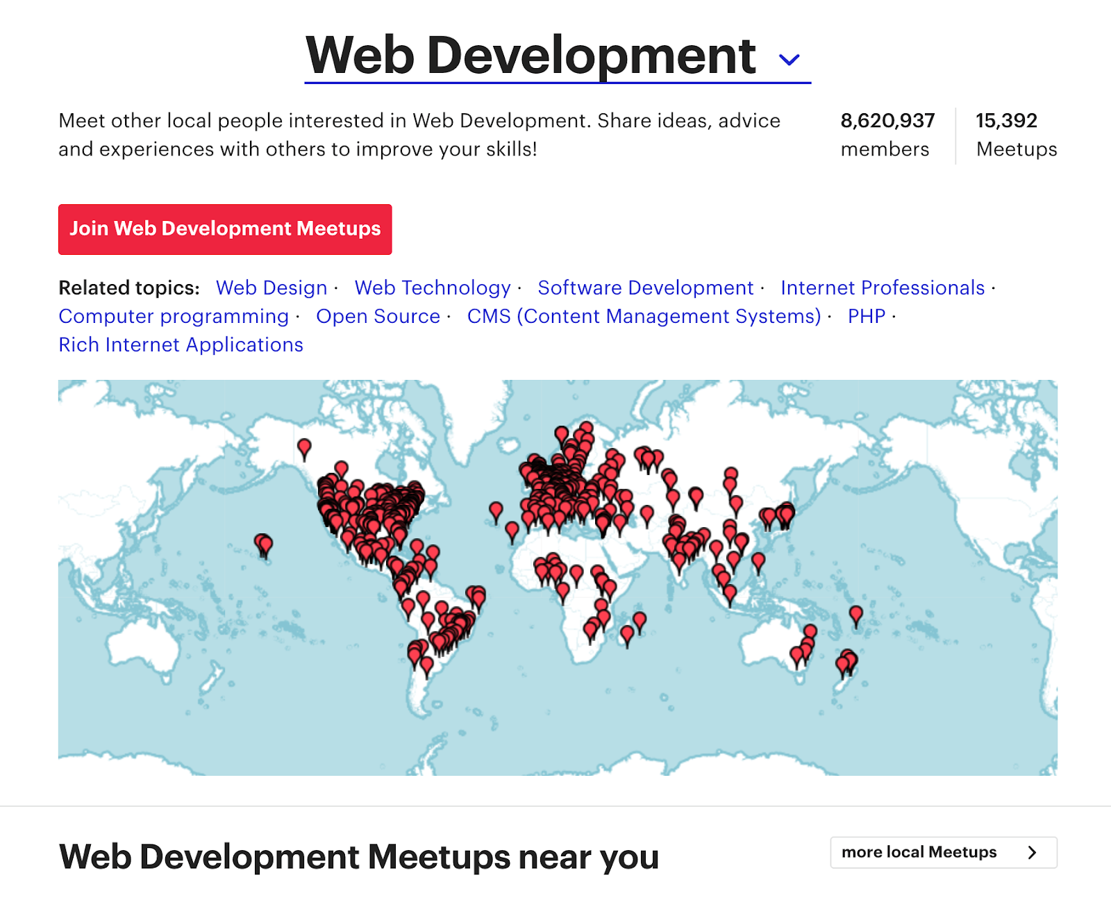Open Computer programming topic link

pos(174,316)
